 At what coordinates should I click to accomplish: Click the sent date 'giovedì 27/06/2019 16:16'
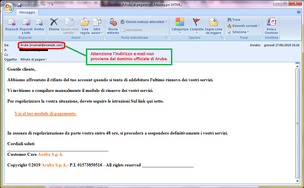(x=282, y=45)
